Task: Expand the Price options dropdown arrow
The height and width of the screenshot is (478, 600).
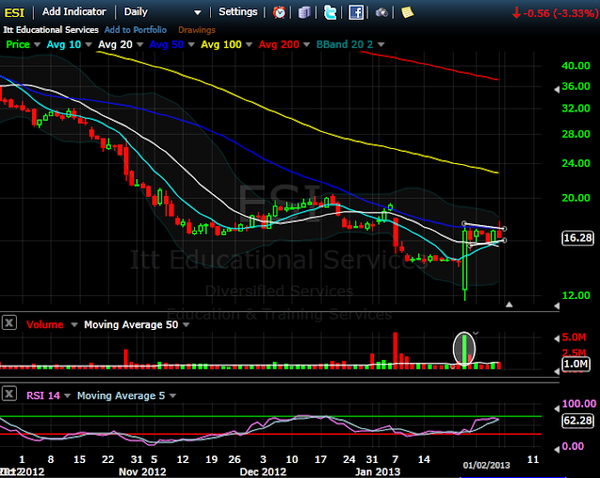Action: (37, 45)
